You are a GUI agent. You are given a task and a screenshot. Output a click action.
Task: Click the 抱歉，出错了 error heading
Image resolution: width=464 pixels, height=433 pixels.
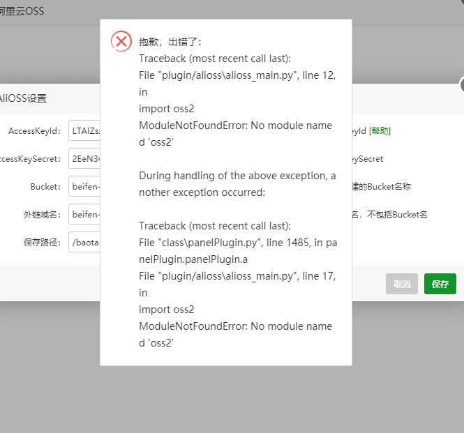click(170, 42)
